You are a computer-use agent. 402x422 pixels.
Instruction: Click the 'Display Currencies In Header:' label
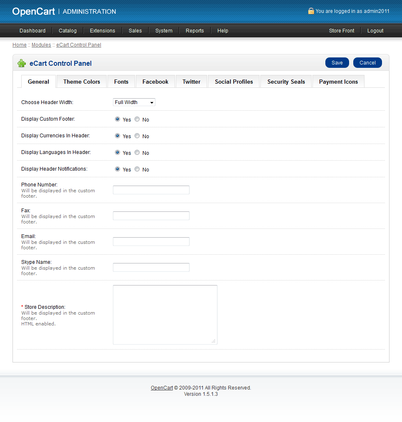55,136
